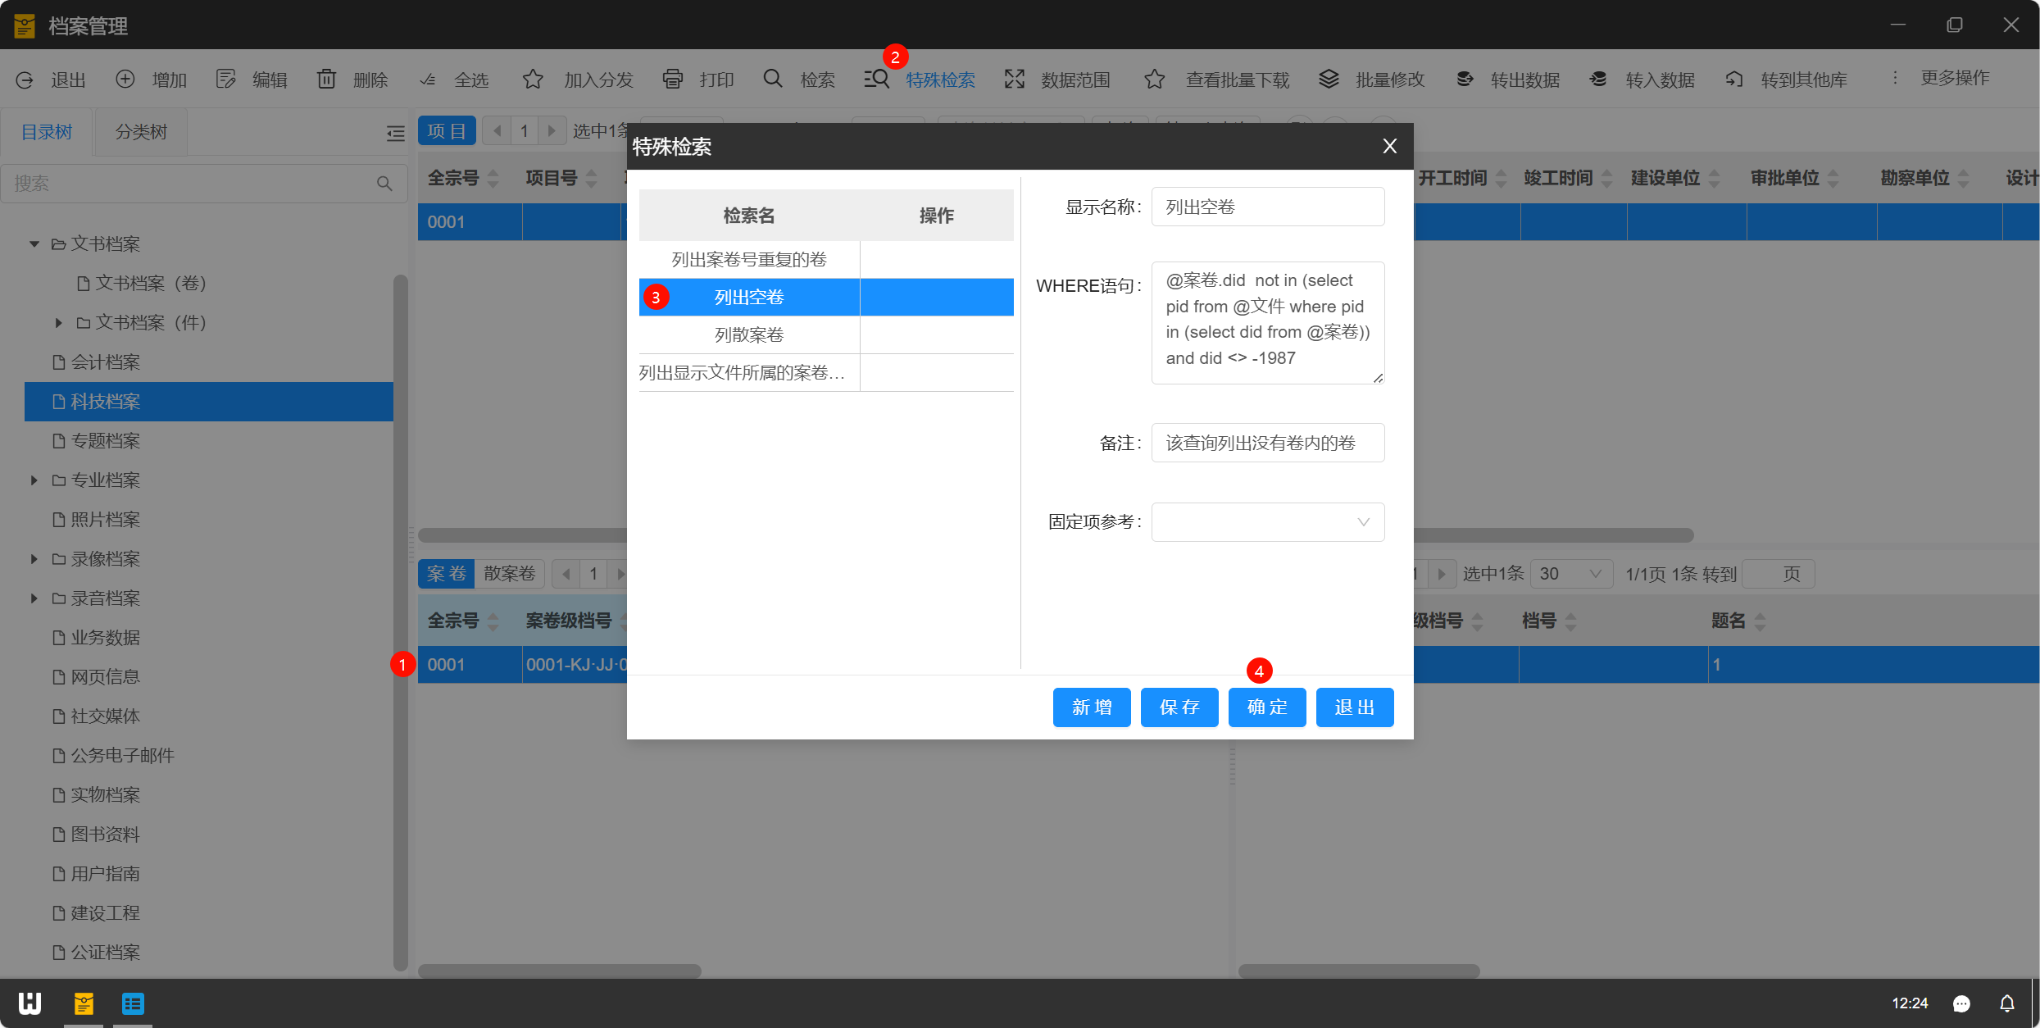
Task: Switch to the 分类树 tab
Action: (141, 132)
